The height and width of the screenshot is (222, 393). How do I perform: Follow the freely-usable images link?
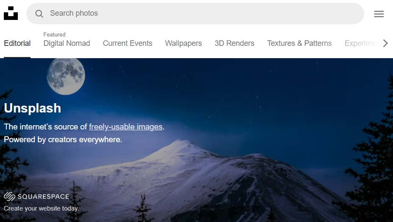click(126, 126)
